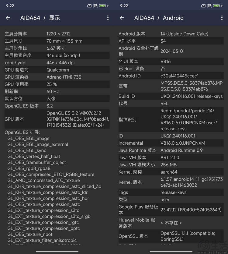This screenshot has width=228, height=254.
Task: Tap GL_KHR_texture_compression_astc_hdr entry
Action: [x=48, y=198]
